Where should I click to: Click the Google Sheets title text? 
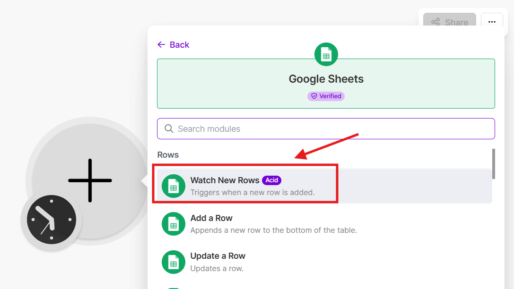(326, 79)
